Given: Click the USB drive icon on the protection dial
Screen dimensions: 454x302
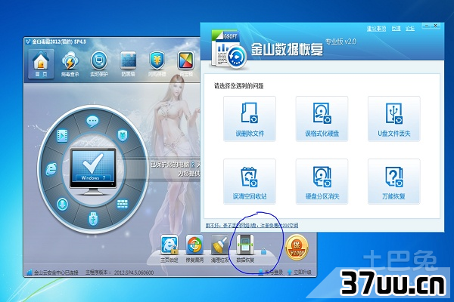Looking at the screenshot, I should tap(93, 218).
